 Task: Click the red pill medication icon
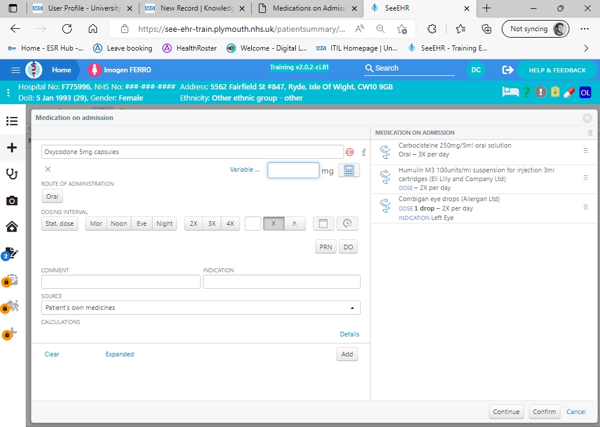click(x=569, y=92)
